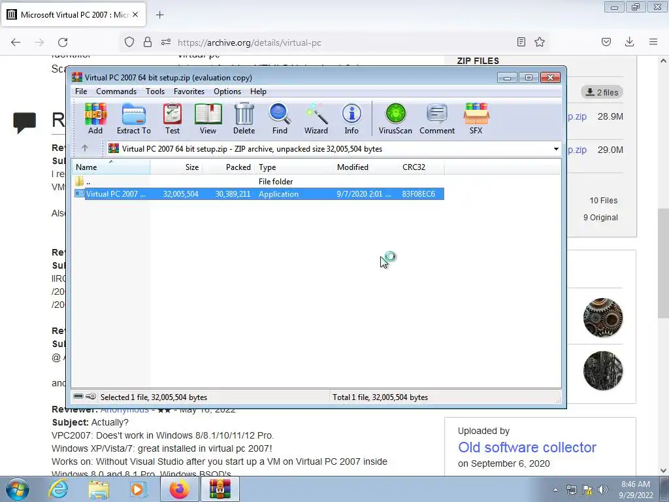Click the browser vertical scrollbar thumb
The height and width of the screenshot is (502, 669).
pos(663,263)
